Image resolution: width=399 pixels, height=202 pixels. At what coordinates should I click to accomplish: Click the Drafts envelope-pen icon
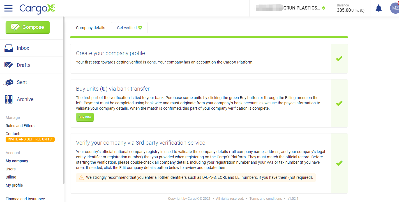(x=9, y=65)
